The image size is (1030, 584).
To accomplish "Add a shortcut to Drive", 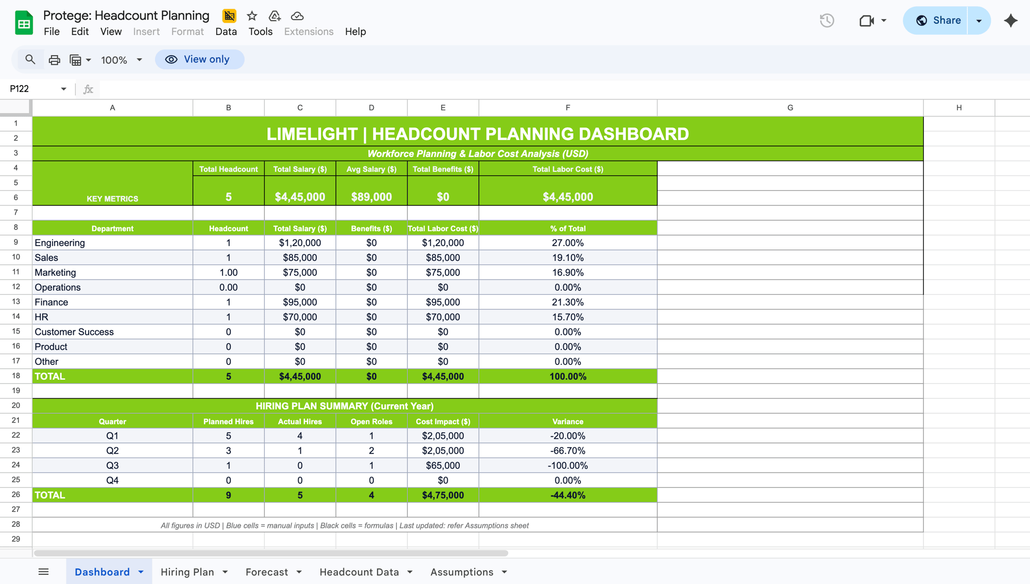I will pyautogui.click(x=274, y=16).
